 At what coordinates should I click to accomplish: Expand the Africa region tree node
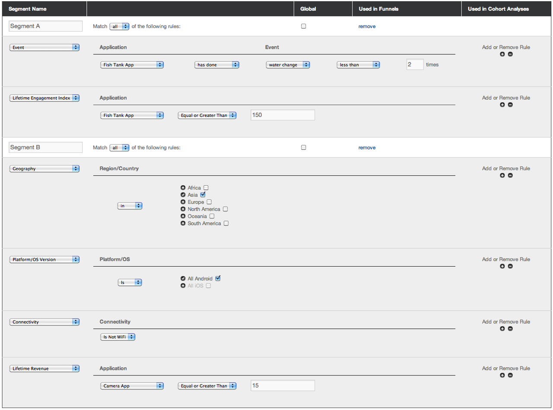183,188
